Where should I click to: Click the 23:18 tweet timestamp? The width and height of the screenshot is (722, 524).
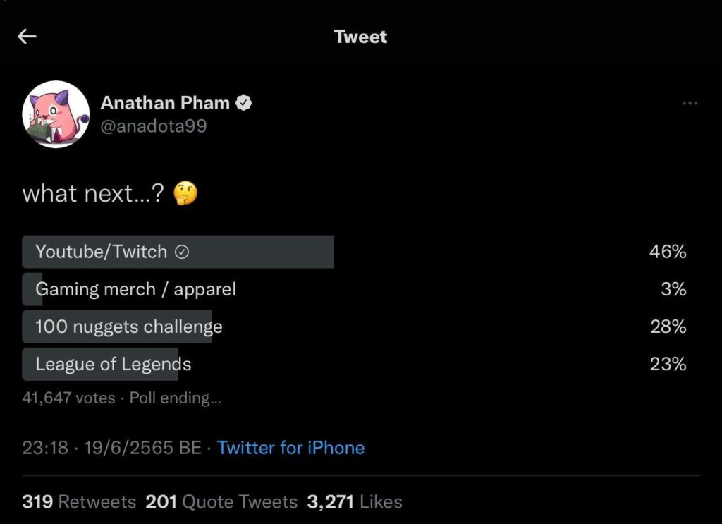click(x=45, y=448)
